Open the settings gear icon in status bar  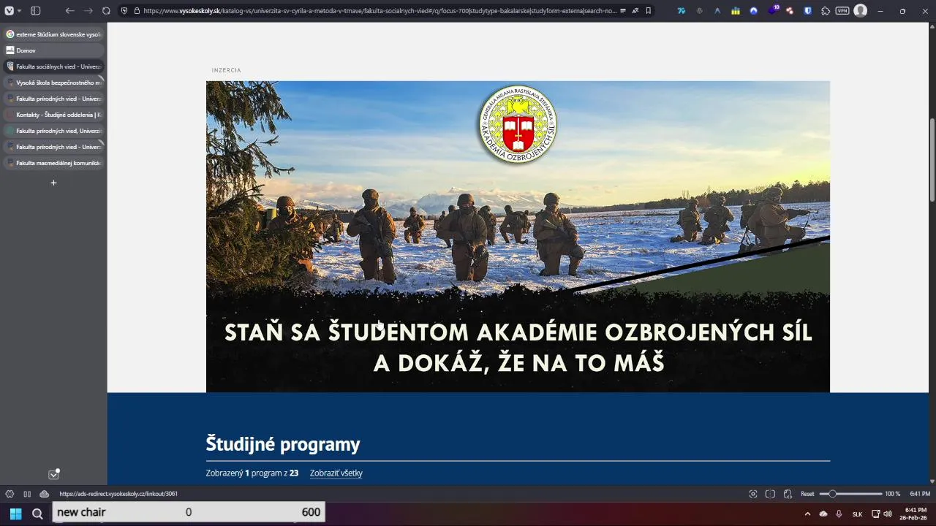[x=10, y=494]
